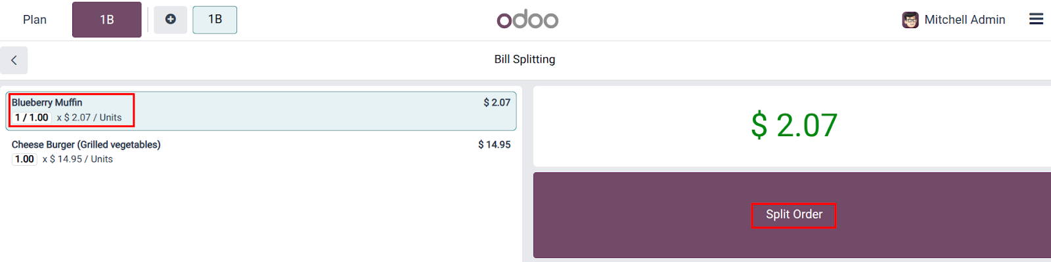Image resolution: width=1051 pixels, height=262 pixels.
Task: Open the hamburger menu icon
Action: [1036, 19]
